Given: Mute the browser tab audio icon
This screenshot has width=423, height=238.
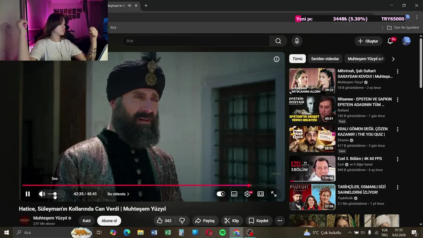Looking at the screenshot, I should pyautogui.click(x=130, y=6).
